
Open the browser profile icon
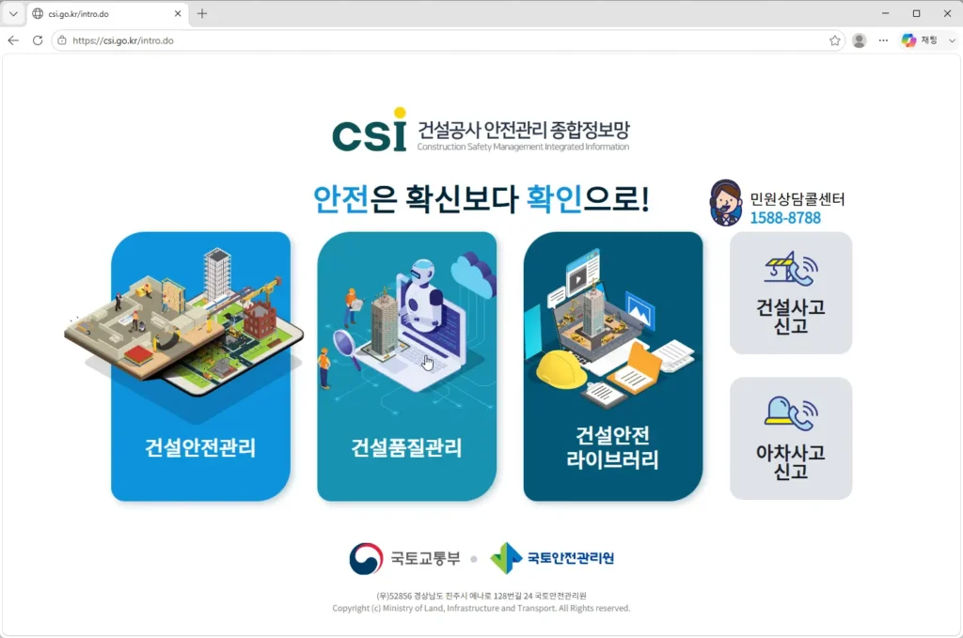(x=860, y=40)
